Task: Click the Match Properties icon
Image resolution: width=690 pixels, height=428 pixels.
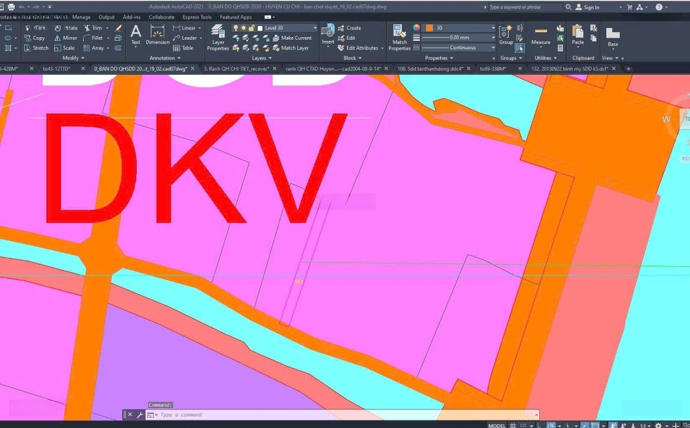Action: click(399, 37)
